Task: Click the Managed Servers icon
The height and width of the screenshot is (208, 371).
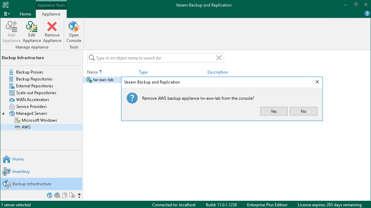Action: 12,113
